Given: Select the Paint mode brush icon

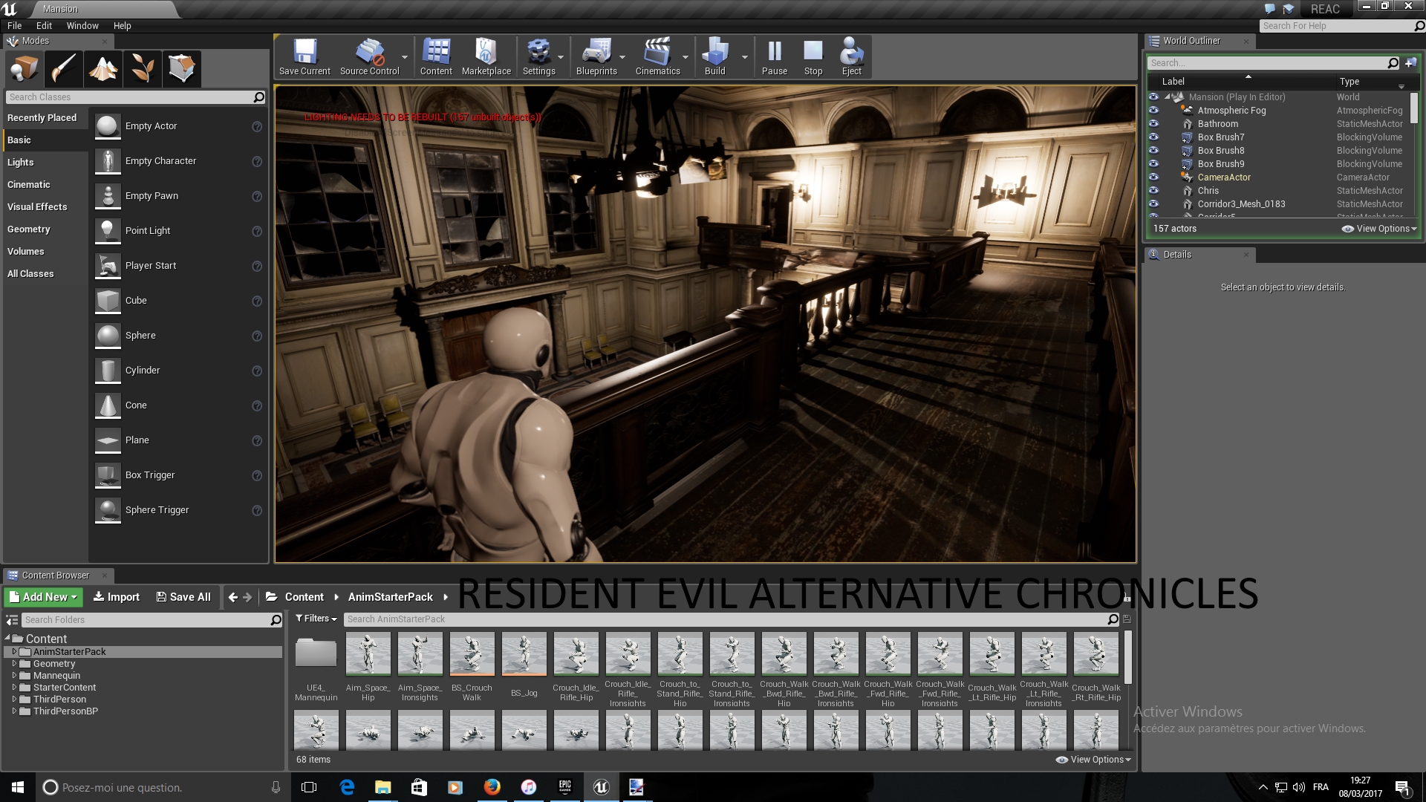Looking at the screenshot, I should (63, 68).
